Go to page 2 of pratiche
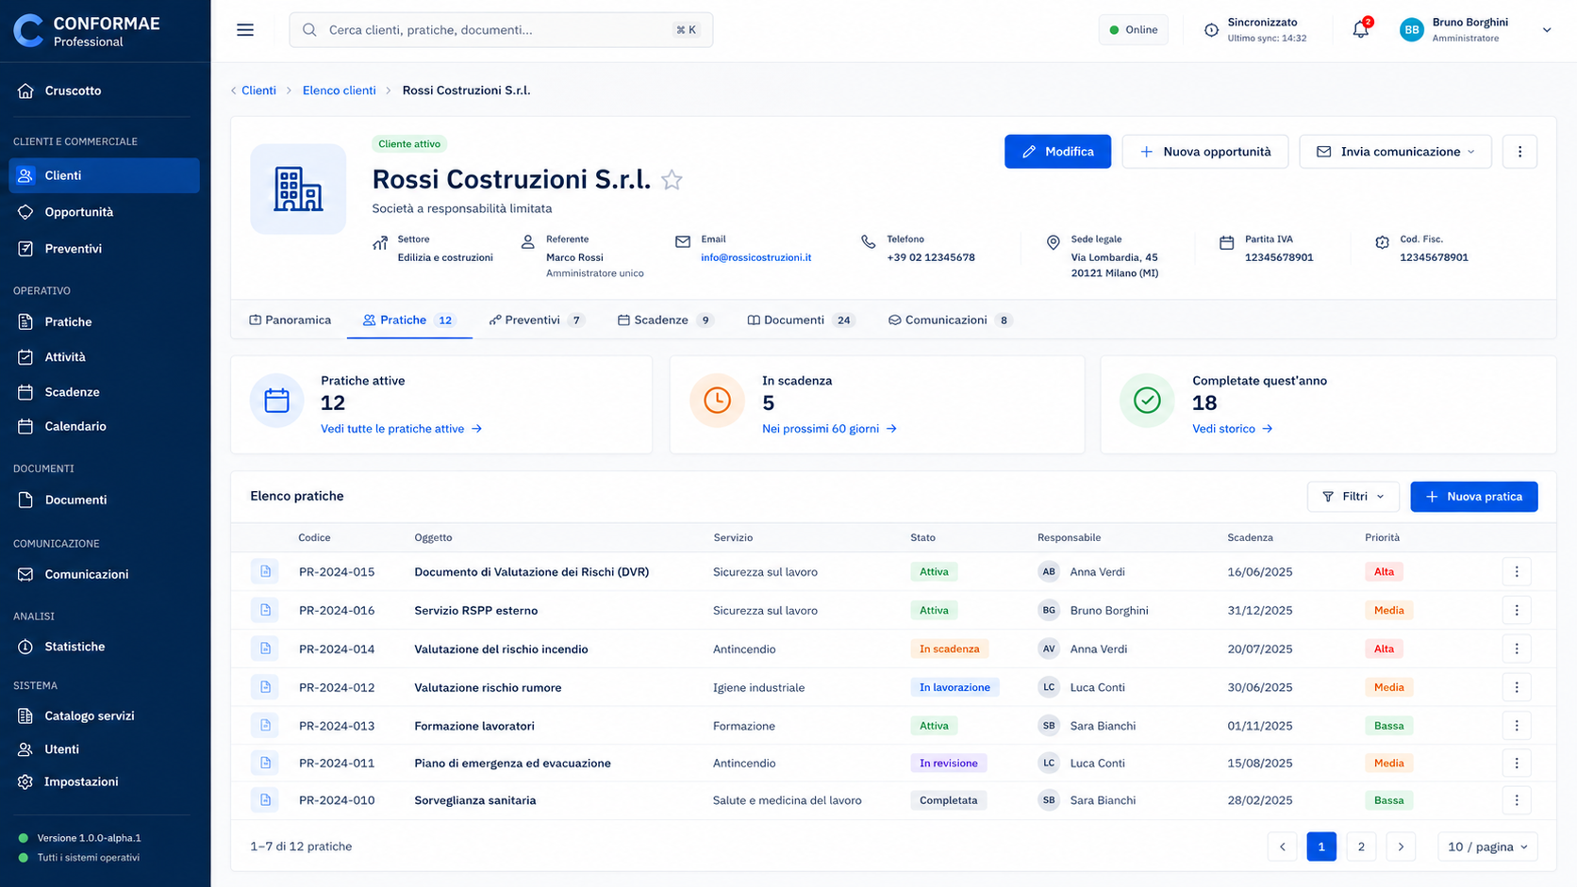The height and width of the screenshot is (887, 1577). point(1361,846)
